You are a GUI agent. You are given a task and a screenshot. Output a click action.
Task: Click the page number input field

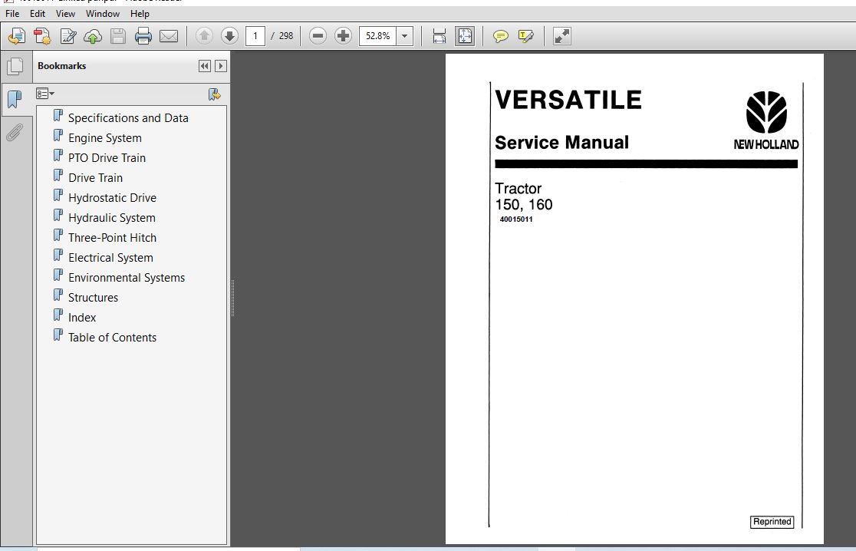[x=255, y=36]
